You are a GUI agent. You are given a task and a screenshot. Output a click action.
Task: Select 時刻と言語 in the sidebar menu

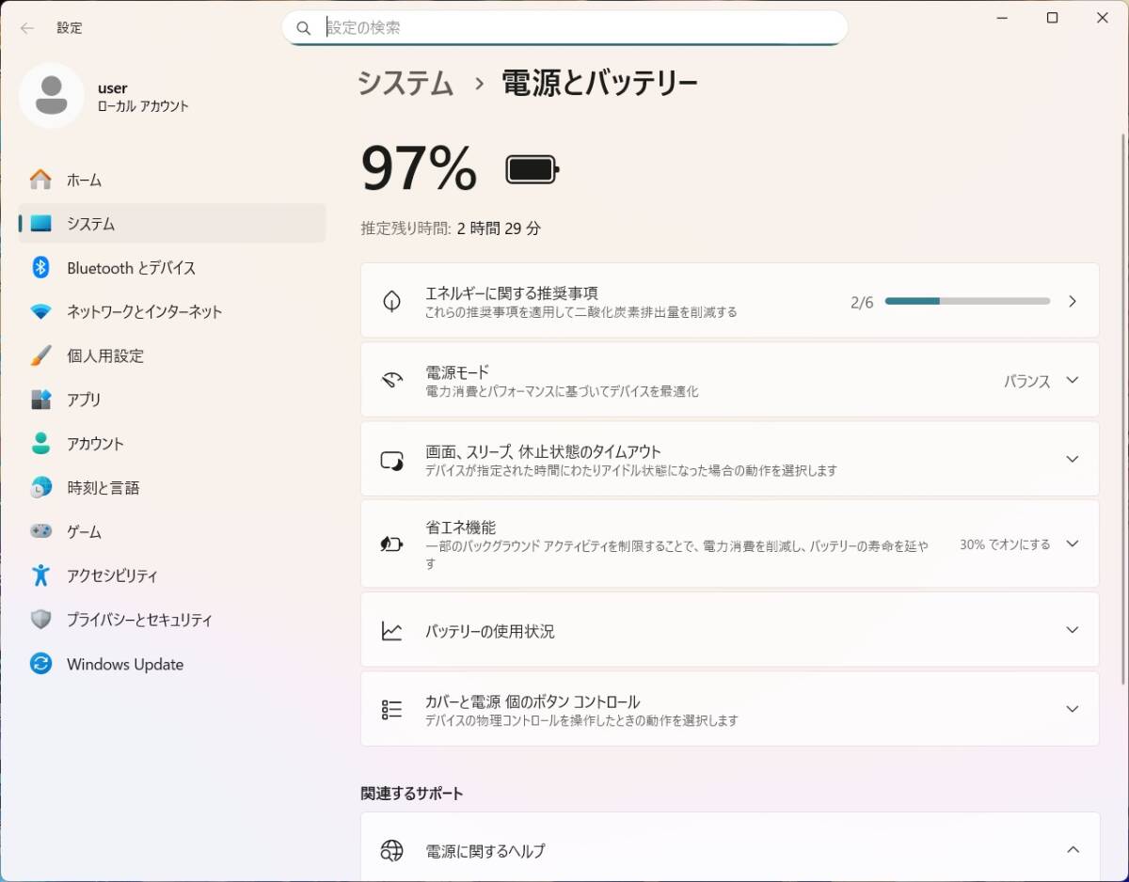[x=103, y=488]
